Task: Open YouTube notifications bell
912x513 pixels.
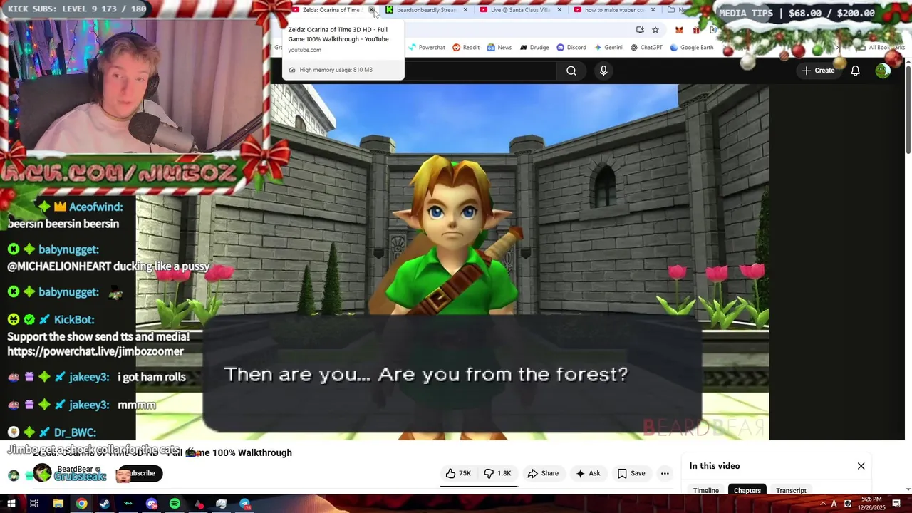Action: coord(855,71)
